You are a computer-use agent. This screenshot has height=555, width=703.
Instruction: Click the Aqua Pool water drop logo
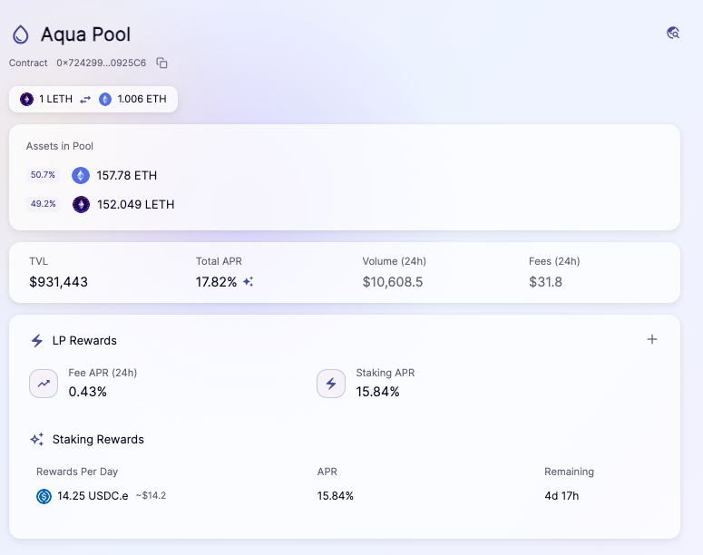pos(21,34)
